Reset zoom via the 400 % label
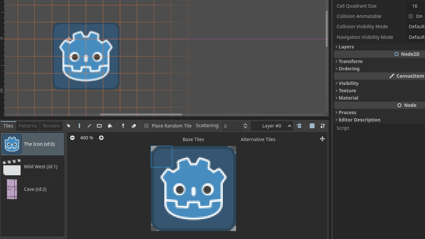Viewport: 425px width, 239px height. [x=87, y=138]
